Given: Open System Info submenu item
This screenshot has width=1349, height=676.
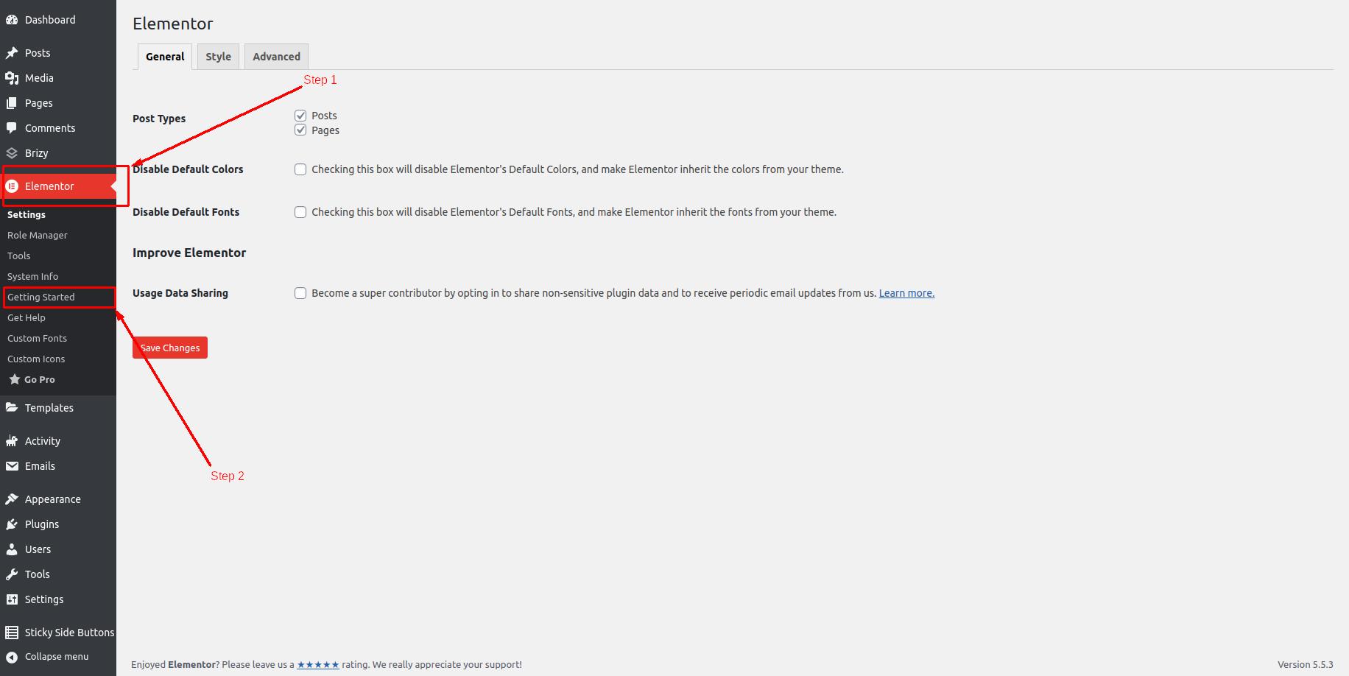Looking at the screenshot, I should coord(33,276).
